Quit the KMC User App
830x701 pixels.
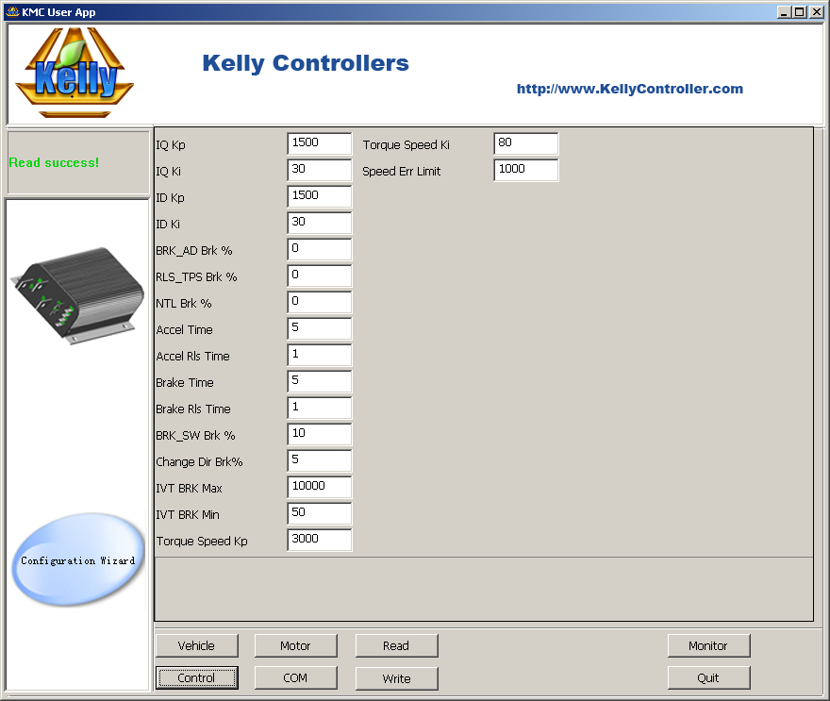pos(708,678)
